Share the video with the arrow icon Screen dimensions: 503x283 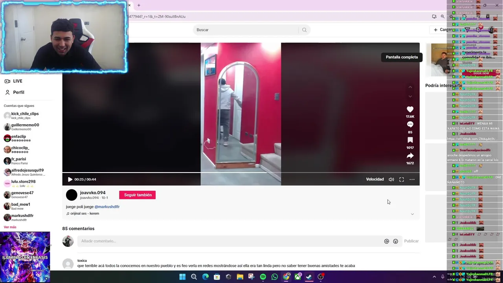(410, 156)
